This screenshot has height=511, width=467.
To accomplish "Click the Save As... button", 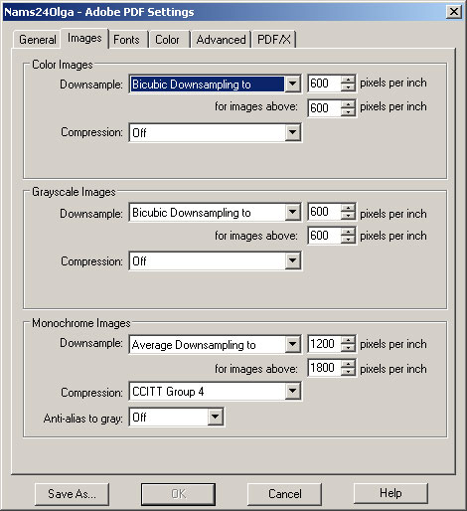I will [72, 494].
